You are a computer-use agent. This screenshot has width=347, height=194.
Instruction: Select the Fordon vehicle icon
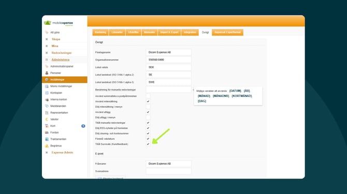click(x=47, y=133)
